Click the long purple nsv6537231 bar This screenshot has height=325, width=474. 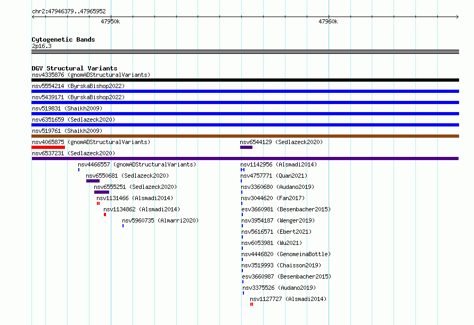245,158
